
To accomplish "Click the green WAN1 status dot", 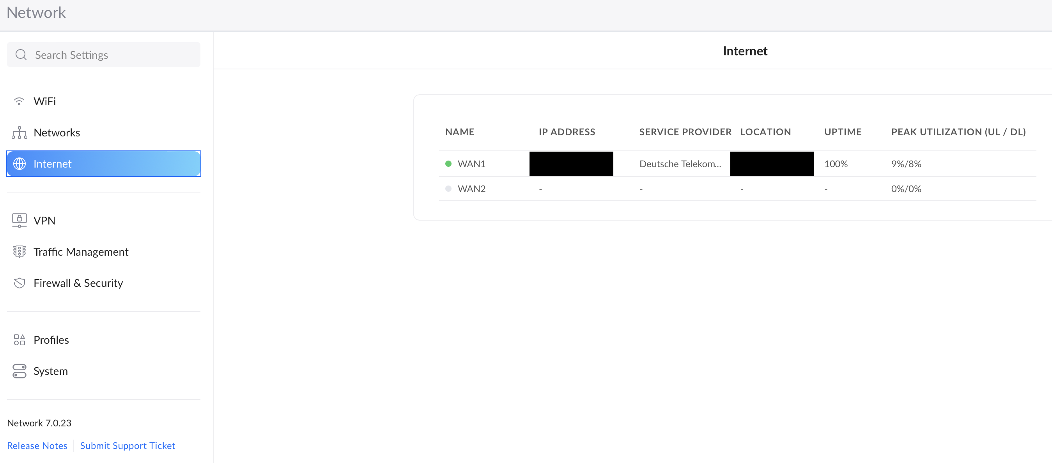I will (448, 164).
